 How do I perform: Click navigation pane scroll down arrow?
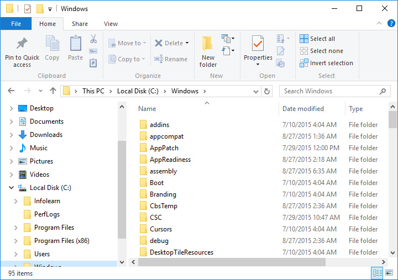pos(122,262)
